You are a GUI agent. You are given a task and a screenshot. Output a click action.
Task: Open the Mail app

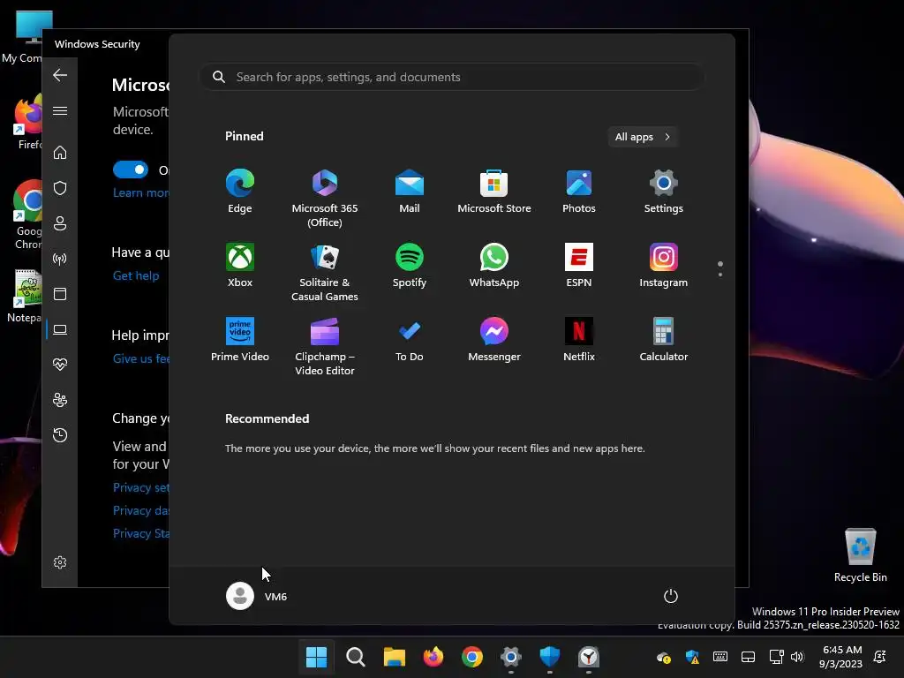pos(410,192)
